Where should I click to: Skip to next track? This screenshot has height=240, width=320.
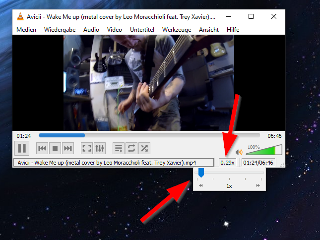point(68,148)
